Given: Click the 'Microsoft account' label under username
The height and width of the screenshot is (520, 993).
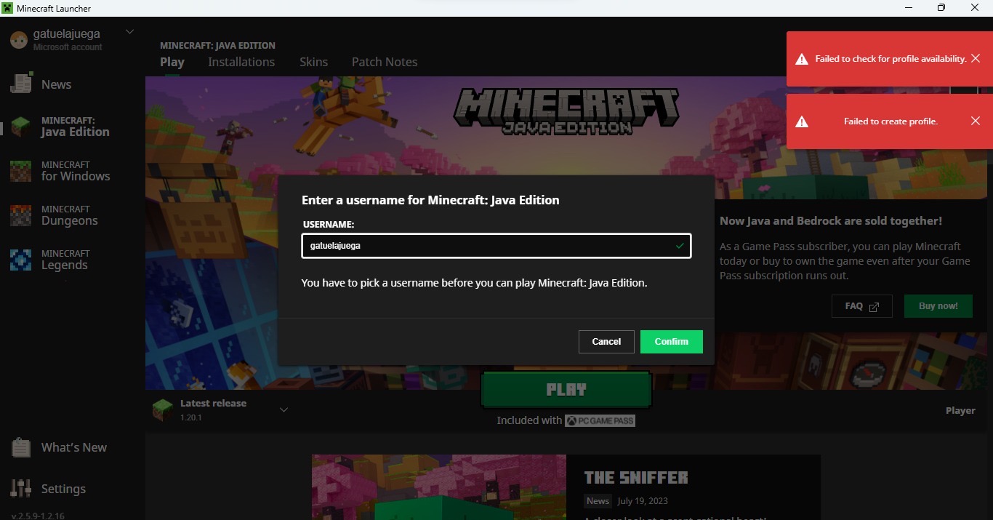Looking at the screenshot, I should (x=68, y=47).
